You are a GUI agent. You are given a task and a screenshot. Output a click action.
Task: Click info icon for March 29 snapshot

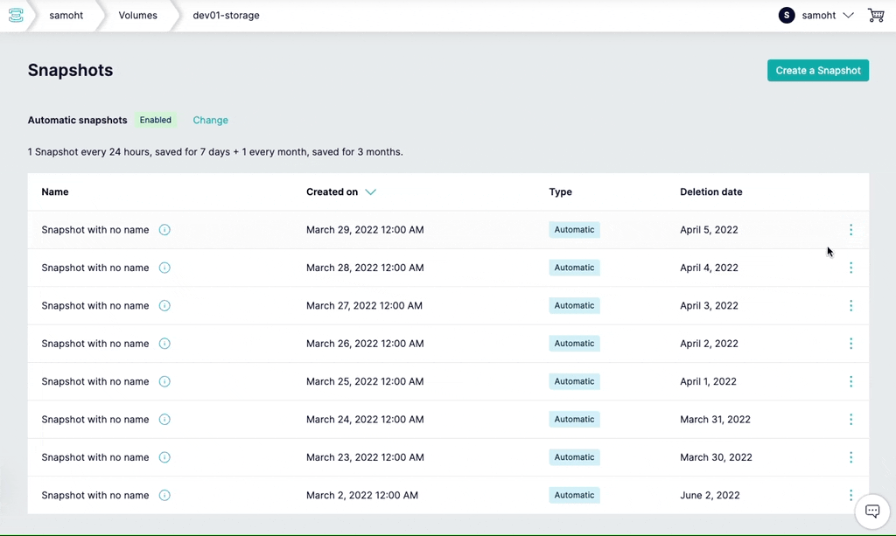[x=164, y=230]
